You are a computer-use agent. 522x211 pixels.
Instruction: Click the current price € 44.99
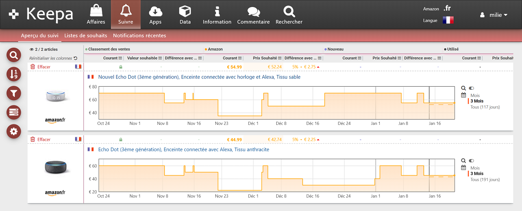tap(234, 140)
